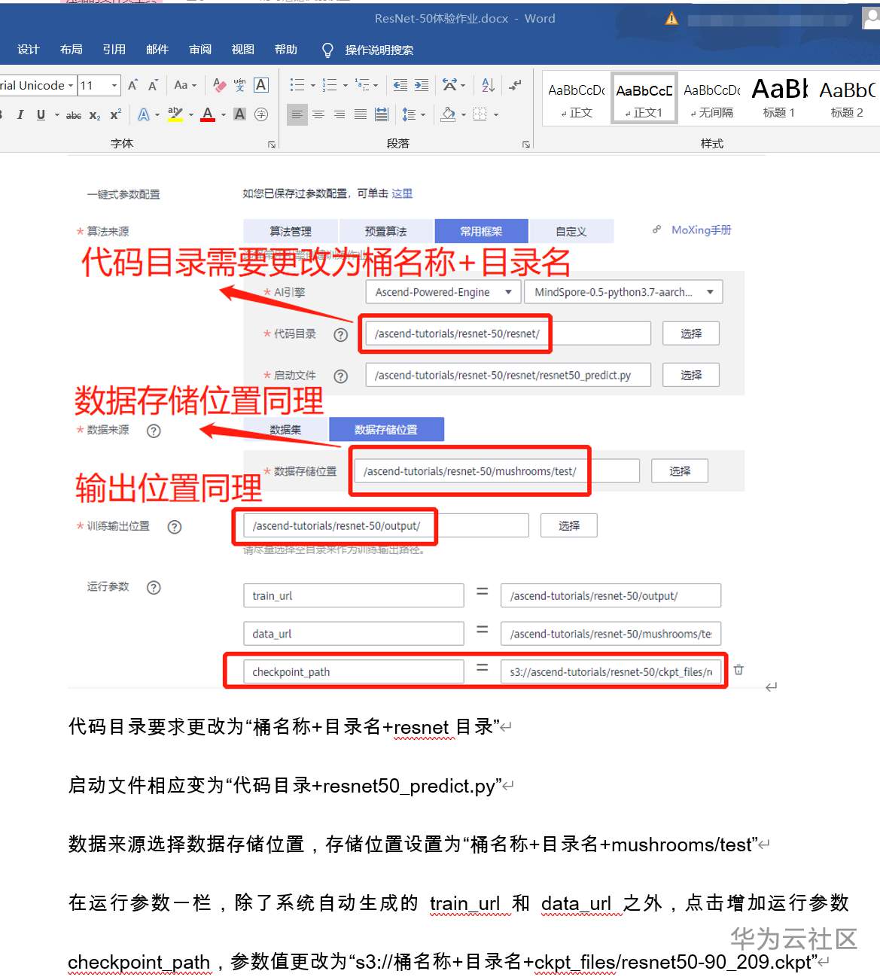Toggle strikethrough (abc) formatting
Image resolution: width=880 pixels, height=980 pixels.
point(74,114)
